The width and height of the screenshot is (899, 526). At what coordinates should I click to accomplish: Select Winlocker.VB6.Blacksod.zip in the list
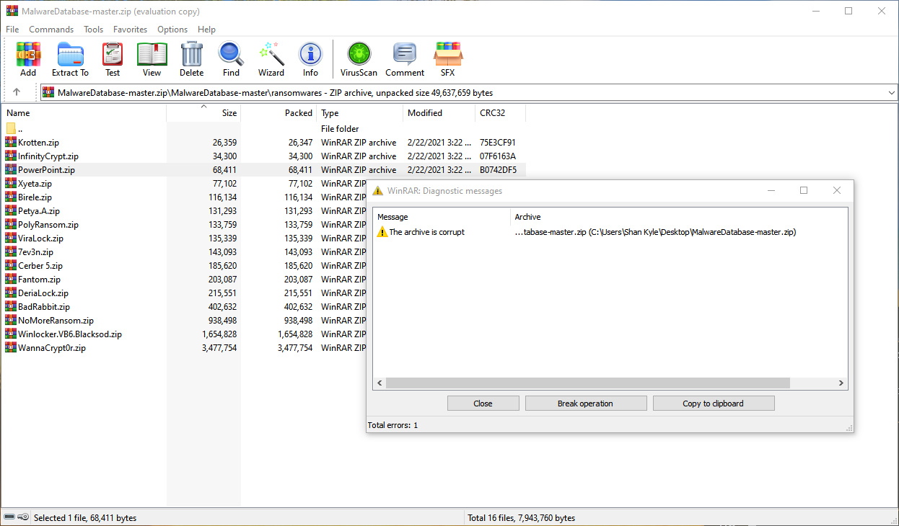pyautogui.click(x=70, y=334)
